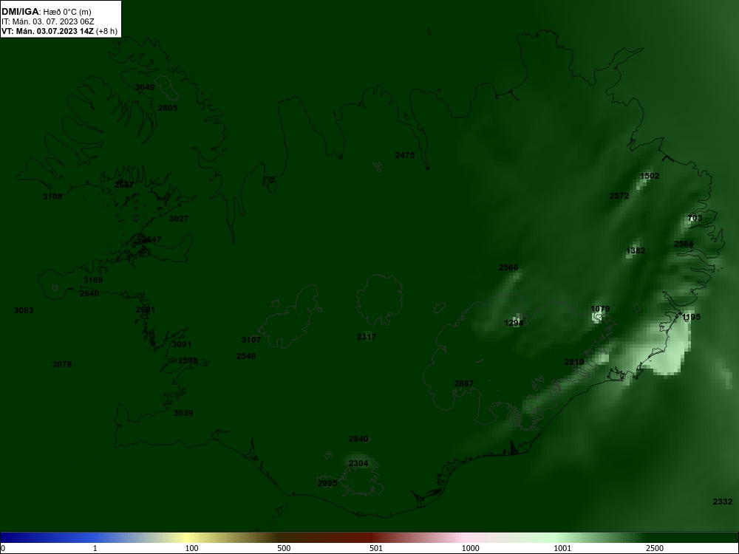Screen dimensions: 739x554
Task: Click map value 2640
Action: [89, 293]
